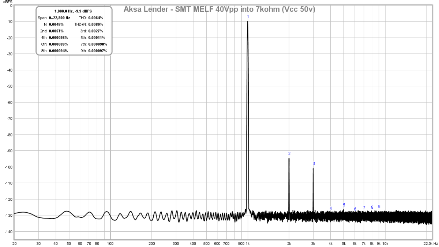Click the 20 label on the frequency axis
This screenshot has width=439, height=247.
pos(15,243)
